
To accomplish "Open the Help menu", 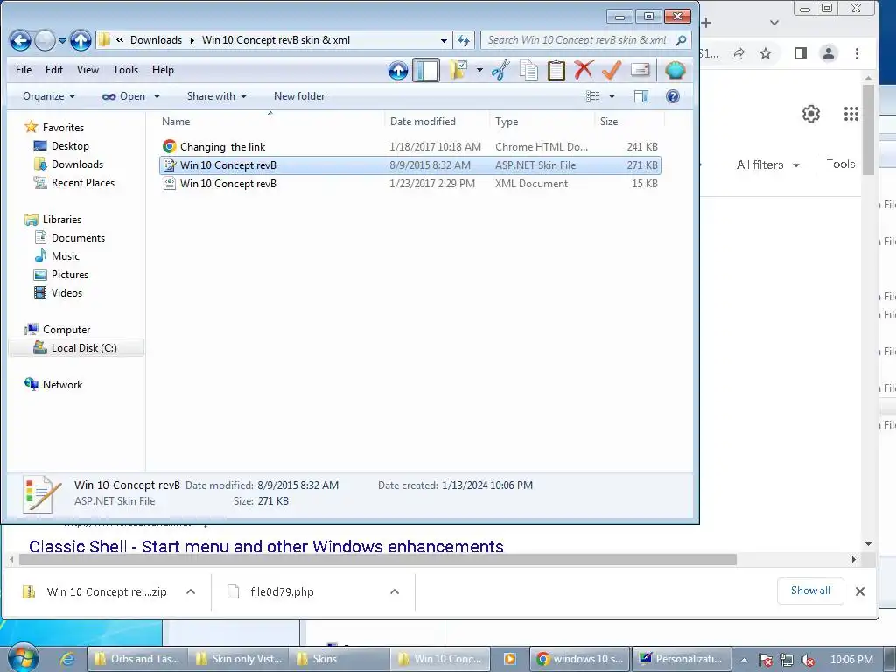I will (163, 70).
